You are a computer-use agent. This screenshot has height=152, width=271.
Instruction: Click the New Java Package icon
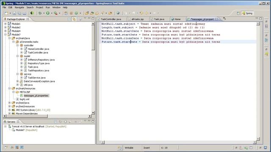[x=71, y=13]
